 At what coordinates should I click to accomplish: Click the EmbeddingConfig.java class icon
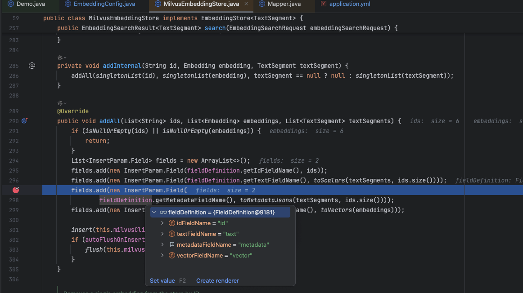click(68, 4)
